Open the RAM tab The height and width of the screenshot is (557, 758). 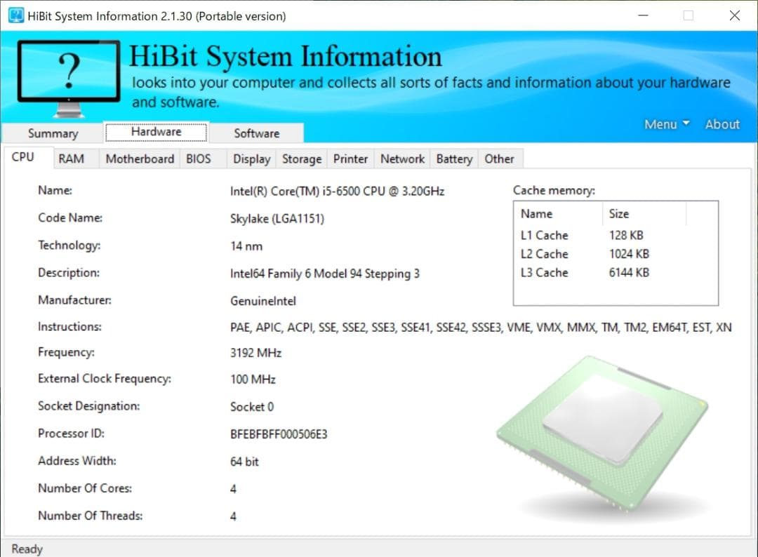pyautogui.click(x=73, y=159)
